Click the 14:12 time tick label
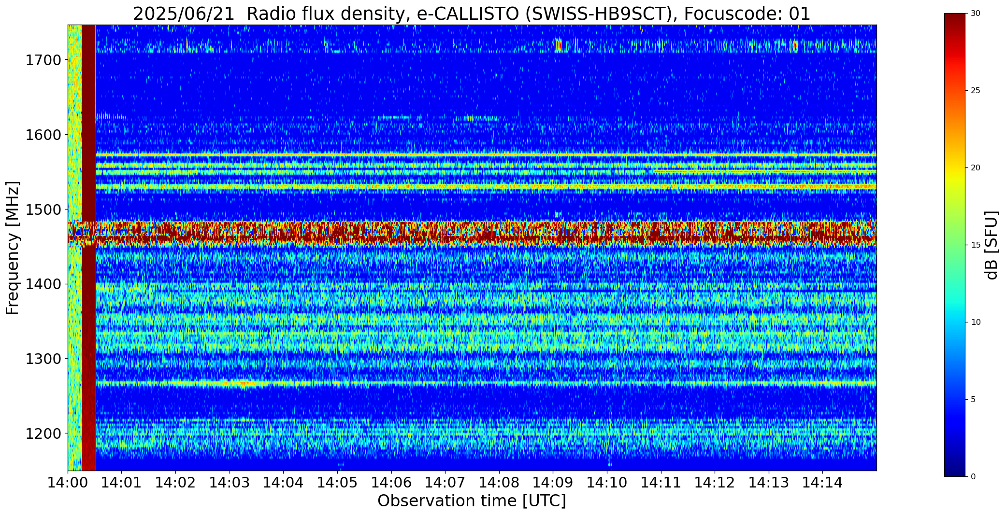Image resolution: width=1006 pixels, height=515 pixels. [x=715, y=482]
